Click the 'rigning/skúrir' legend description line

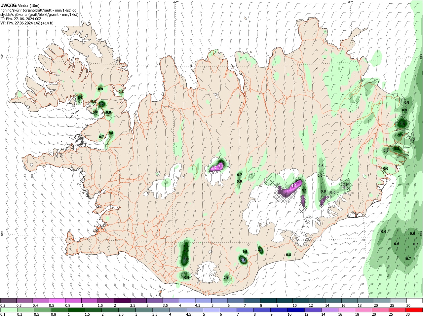pyautogui.click(x=39, y=10)
